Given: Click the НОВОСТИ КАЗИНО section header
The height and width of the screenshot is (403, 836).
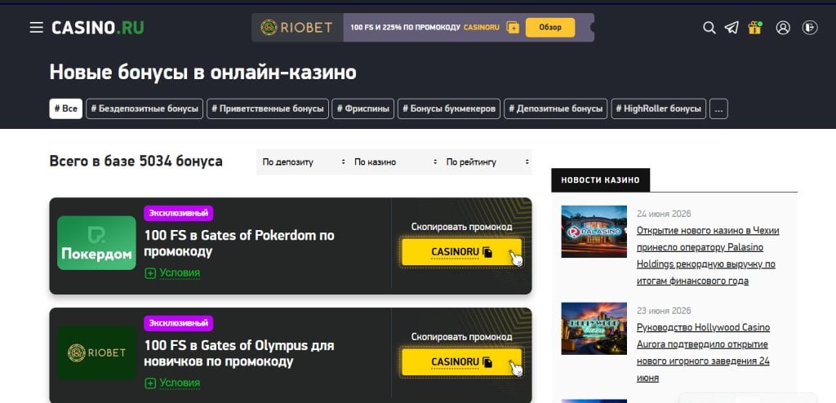Looking at the screenshot, I should pyautogui.click(x=600, y=180).
